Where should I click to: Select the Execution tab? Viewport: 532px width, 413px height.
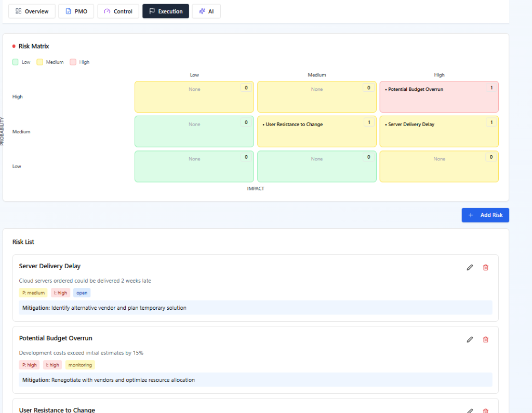click(x=166, y=11)
